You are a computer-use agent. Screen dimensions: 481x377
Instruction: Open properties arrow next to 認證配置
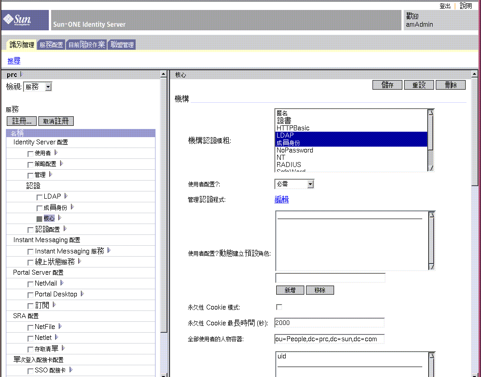point(66,229)
